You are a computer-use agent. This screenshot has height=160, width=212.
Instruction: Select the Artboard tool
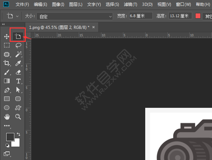click(18, 36)
